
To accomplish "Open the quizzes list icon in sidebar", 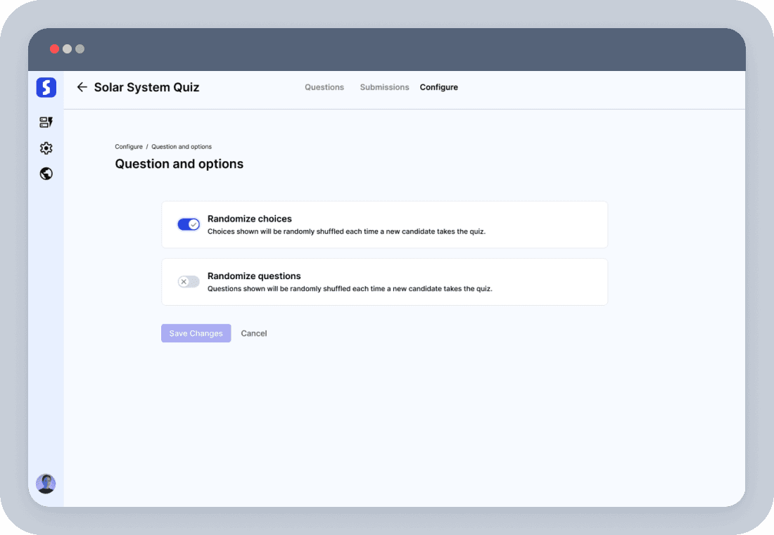I will pos(46,122).
